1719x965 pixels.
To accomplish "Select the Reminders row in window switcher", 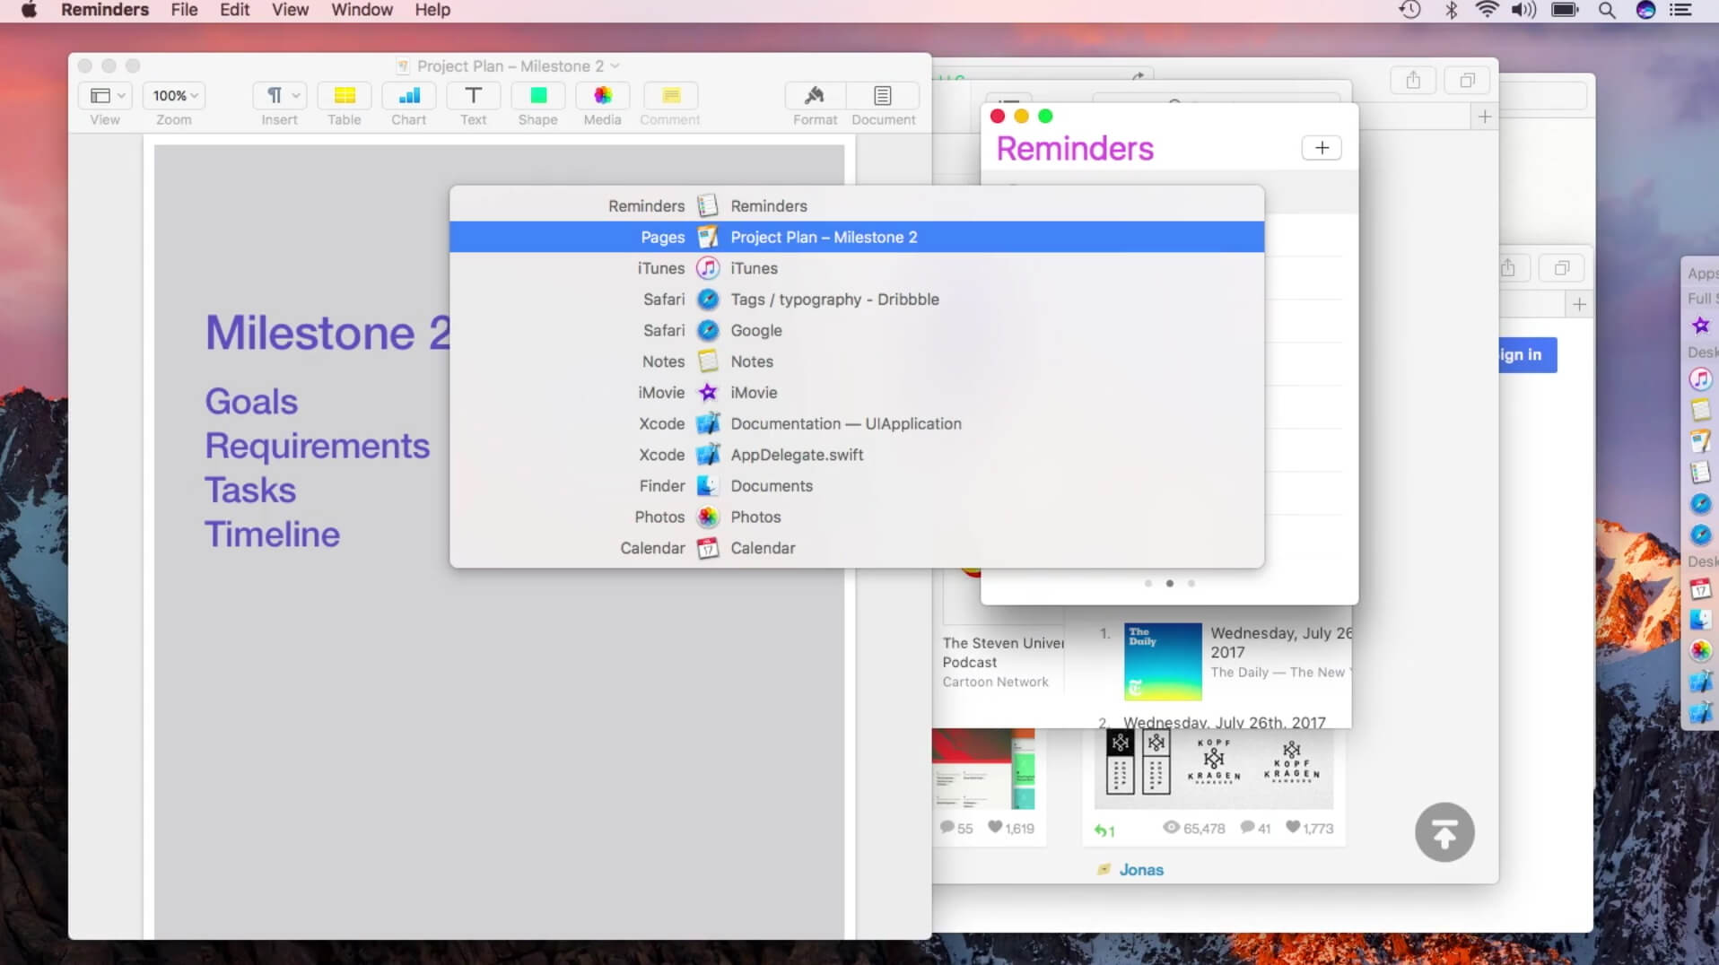I will tap(857, 205).
